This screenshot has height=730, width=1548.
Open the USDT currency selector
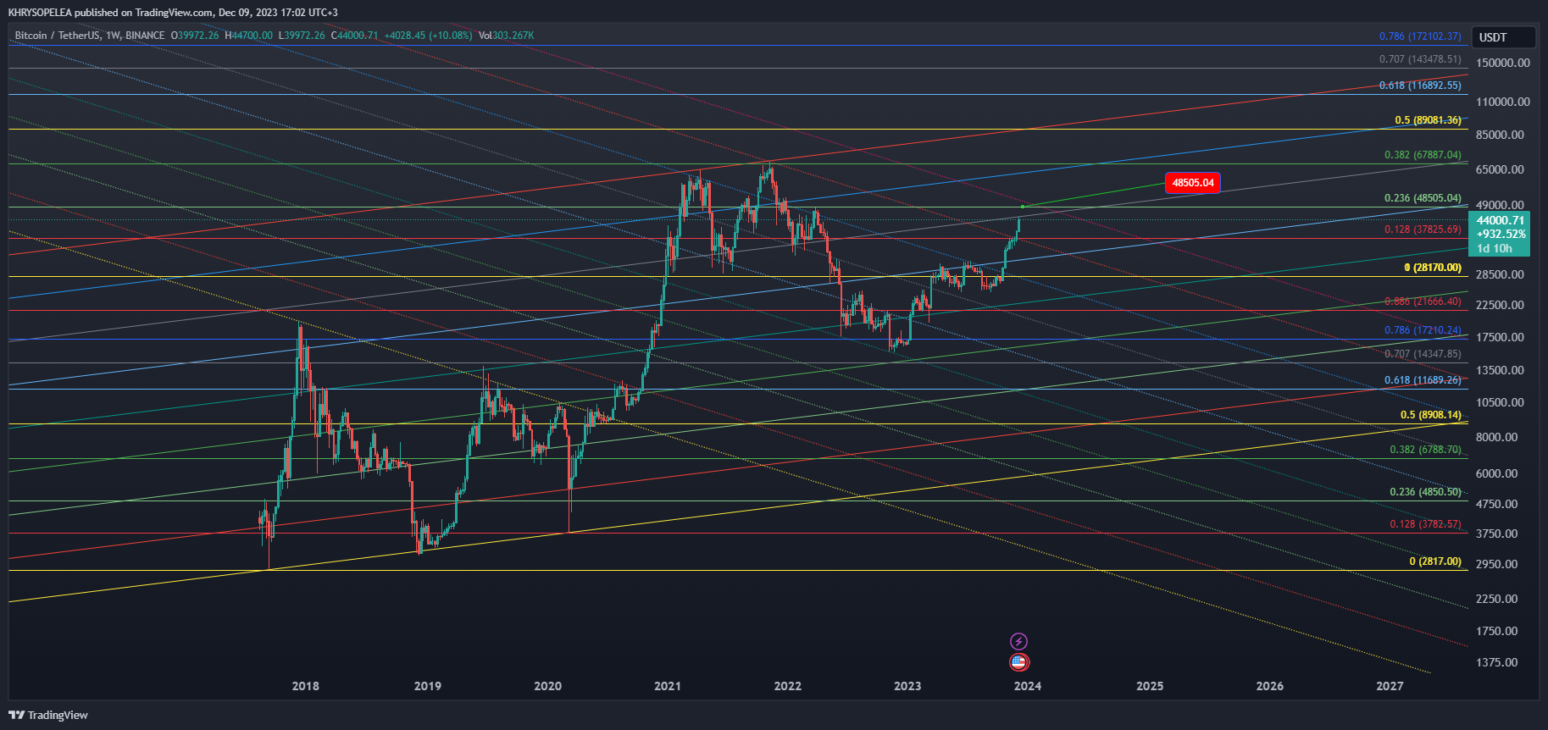pos(1504,37)
